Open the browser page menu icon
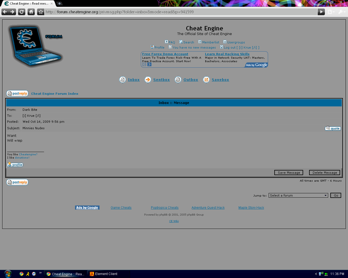 pos(331,12)
